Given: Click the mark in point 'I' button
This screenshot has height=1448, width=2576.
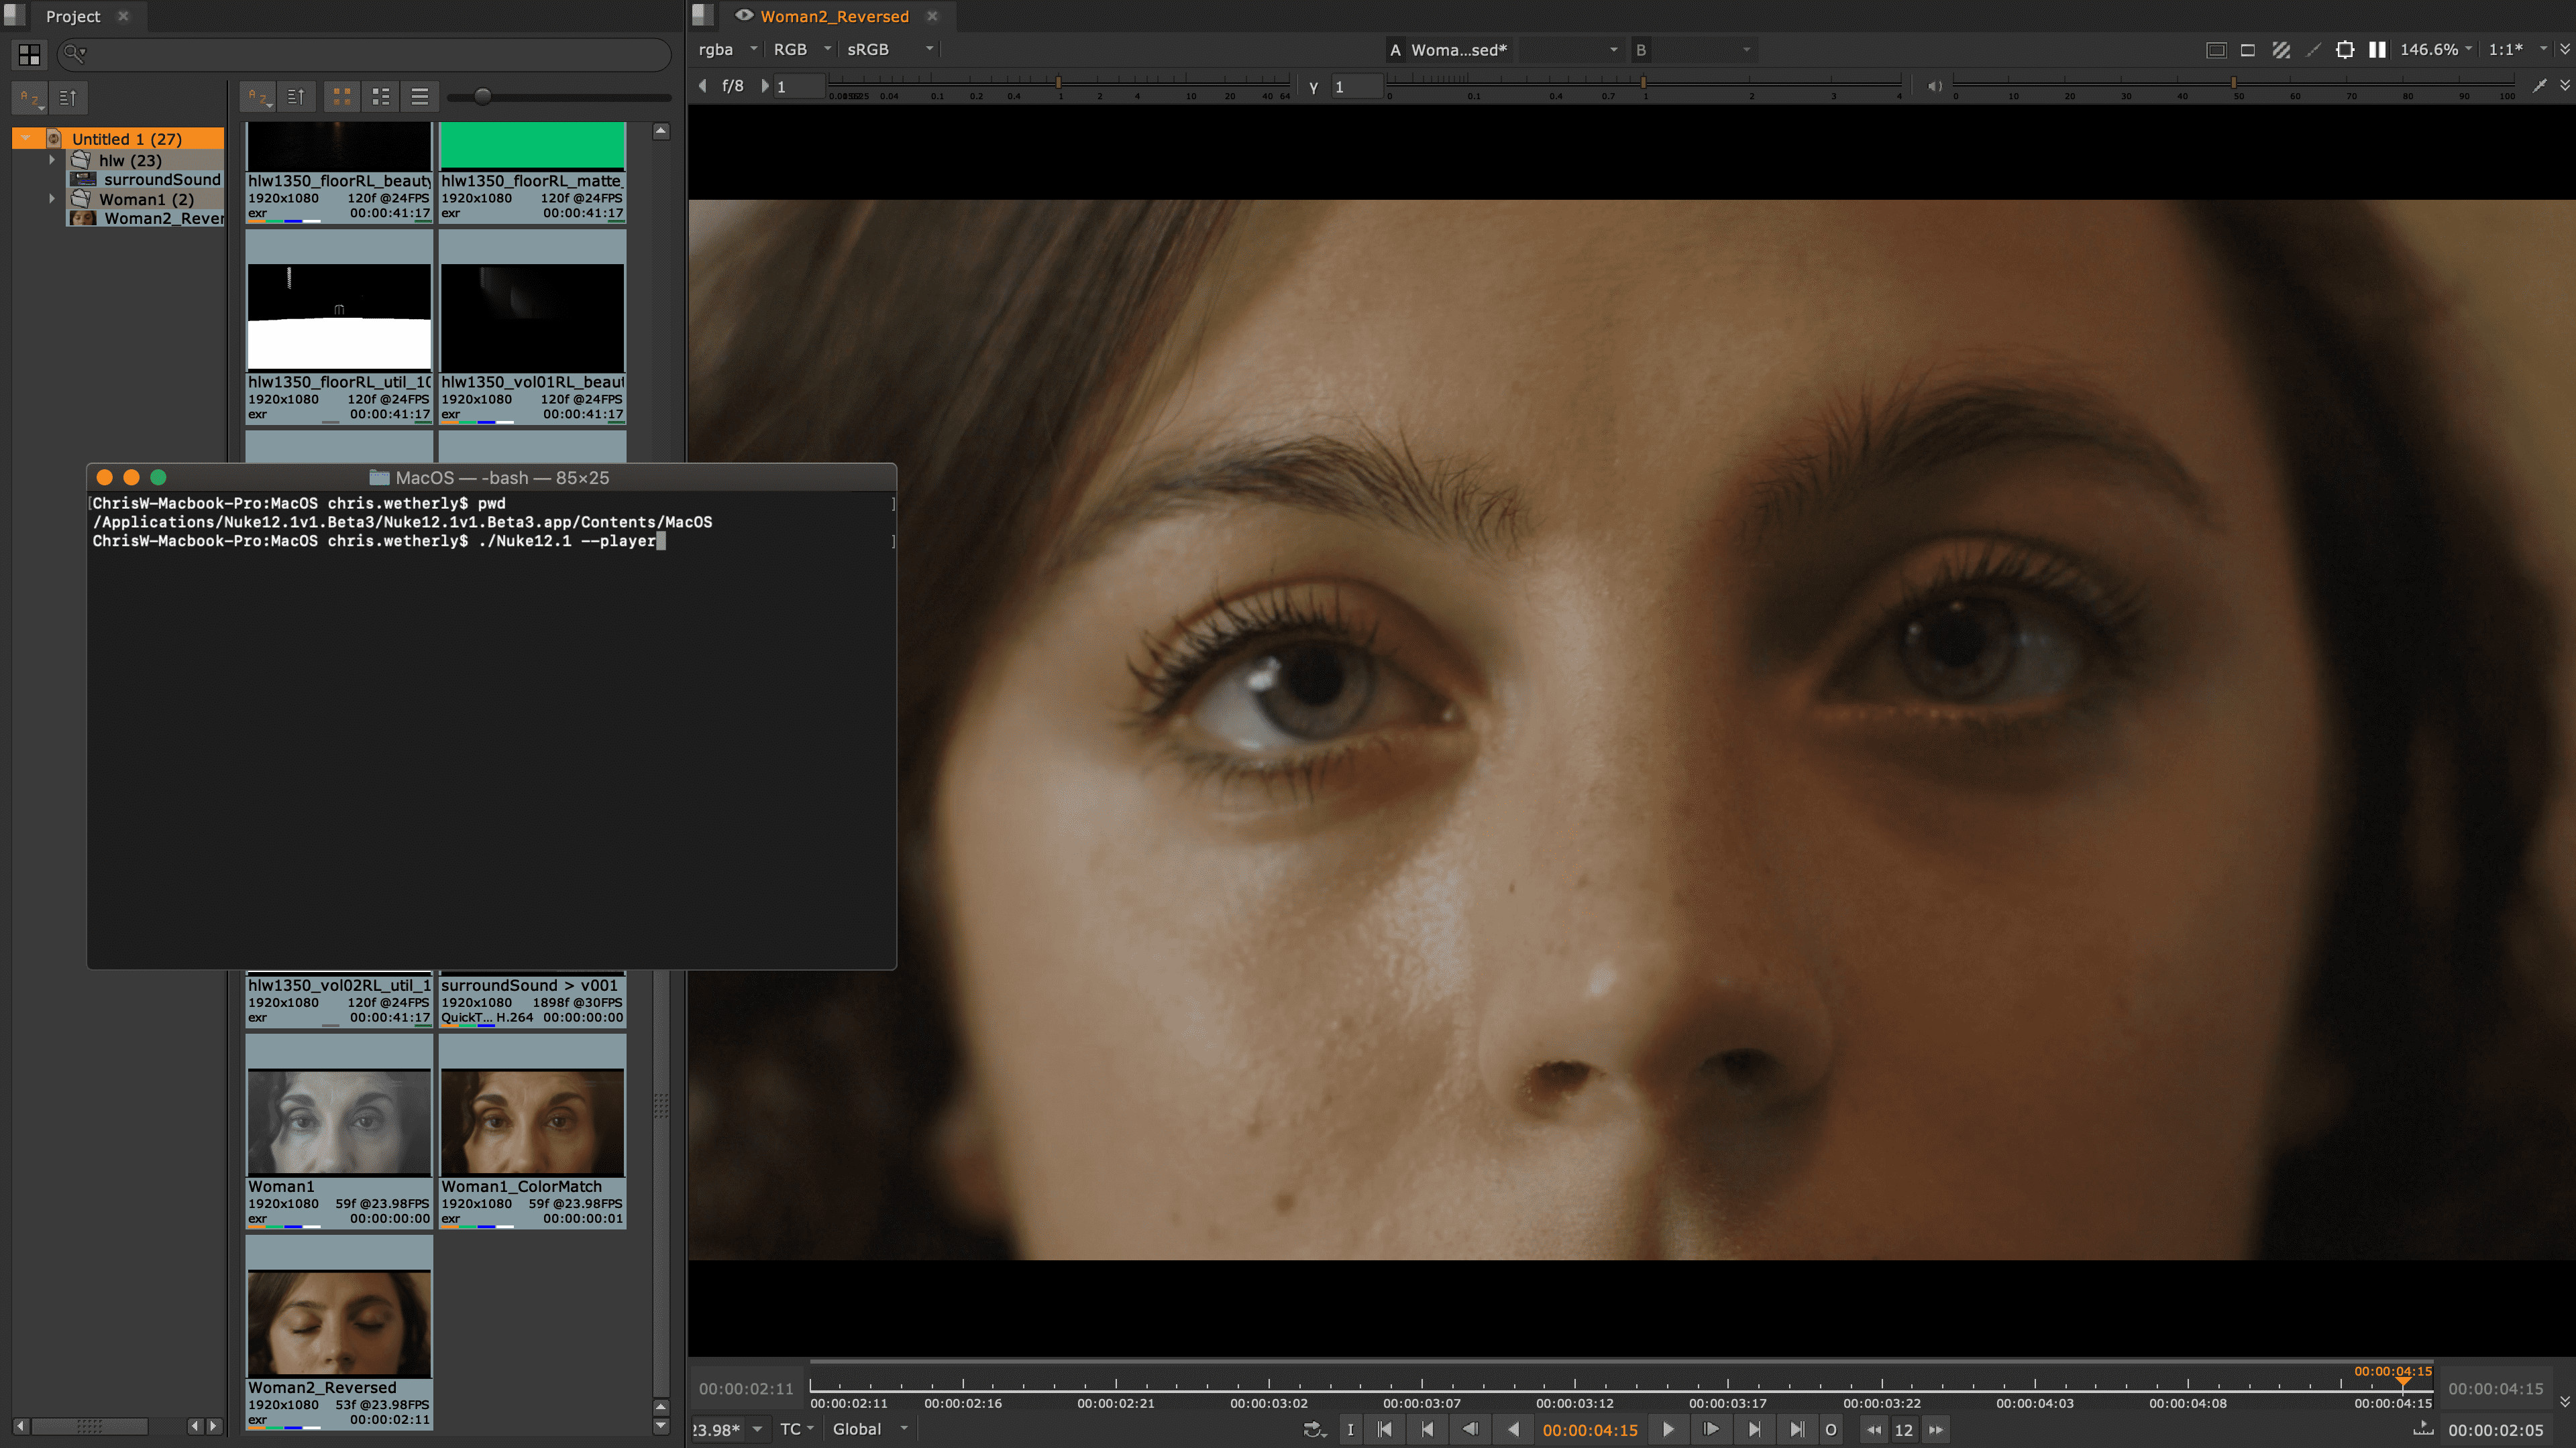Looking at the screenshot, I should pyautogui.click(x=1350, y=1429).
